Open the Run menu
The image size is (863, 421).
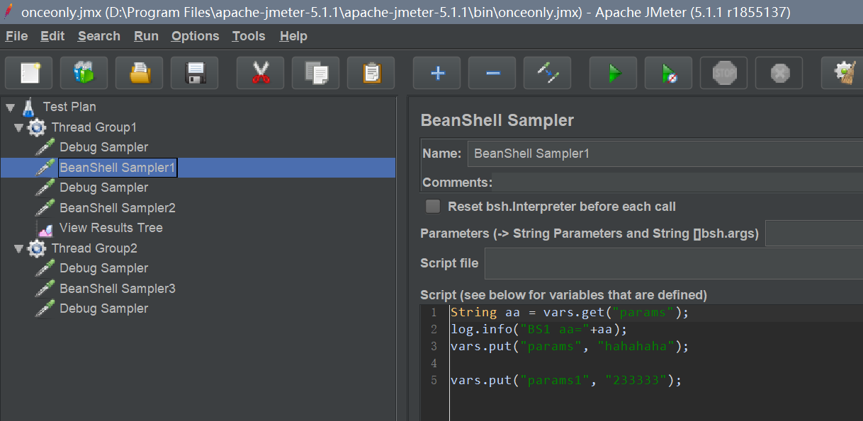click(x=146, y=36)
